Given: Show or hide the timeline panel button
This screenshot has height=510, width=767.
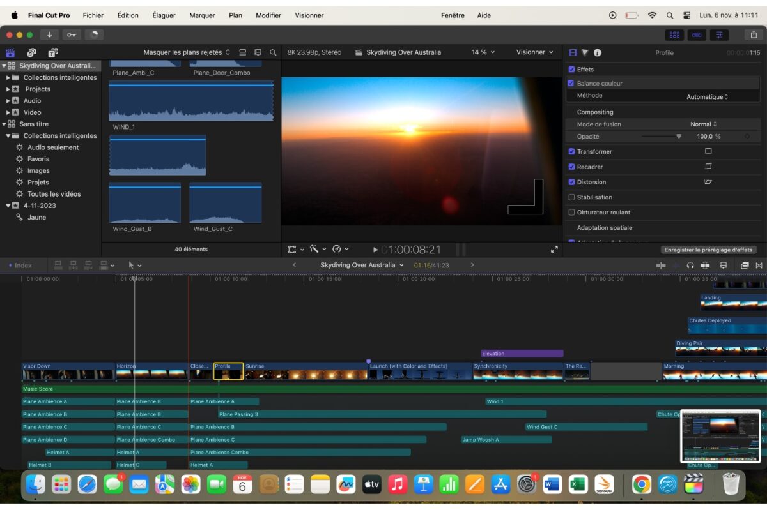Looking at the screenshot, I should click(697, 34).
